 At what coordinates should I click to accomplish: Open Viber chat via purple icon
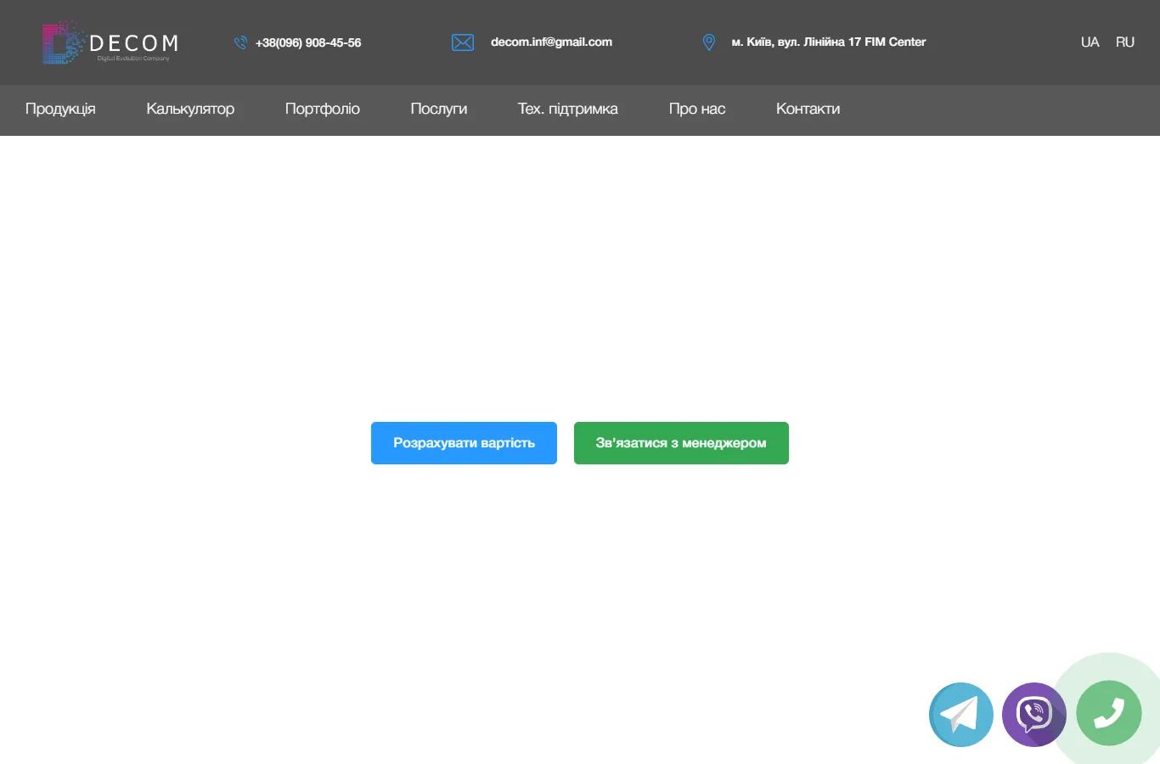1034,715
